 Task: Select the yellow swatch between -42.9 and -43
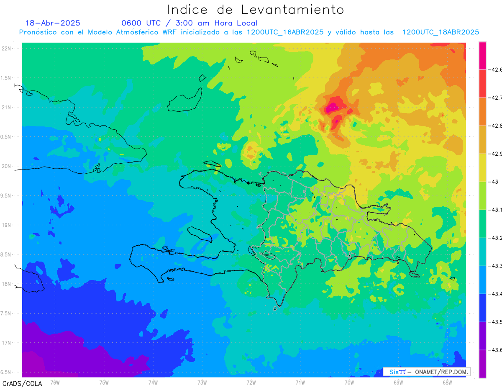482,167
